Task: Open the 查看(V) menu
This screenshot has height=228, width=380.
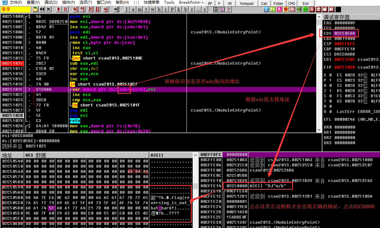Action: (33, 3)
